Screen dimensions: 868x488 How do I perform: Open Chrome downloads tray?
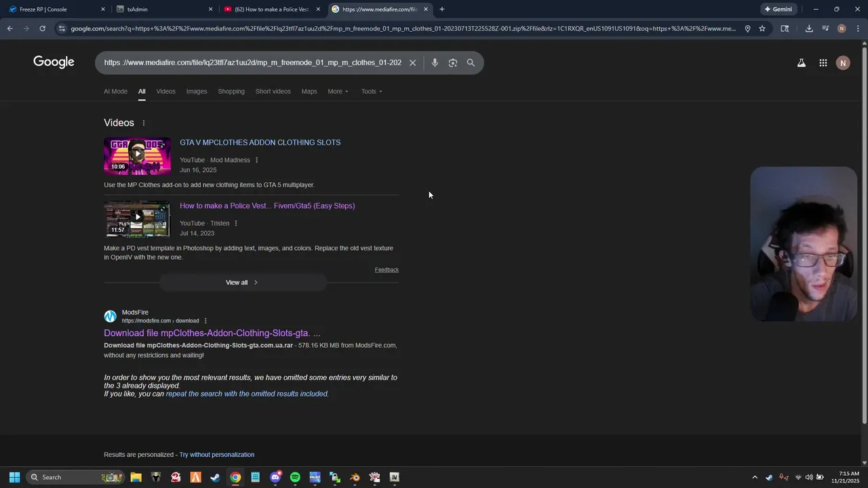(x=809, y=28)
